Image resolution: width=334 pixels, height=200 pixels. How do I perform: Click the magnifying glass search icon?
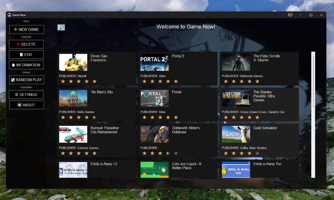[61, 27]
